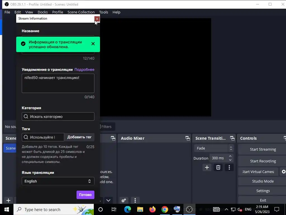286x215 pixels.
Task: Open the network tray icon
Action: pyautogui.click(x=233, y=209)
